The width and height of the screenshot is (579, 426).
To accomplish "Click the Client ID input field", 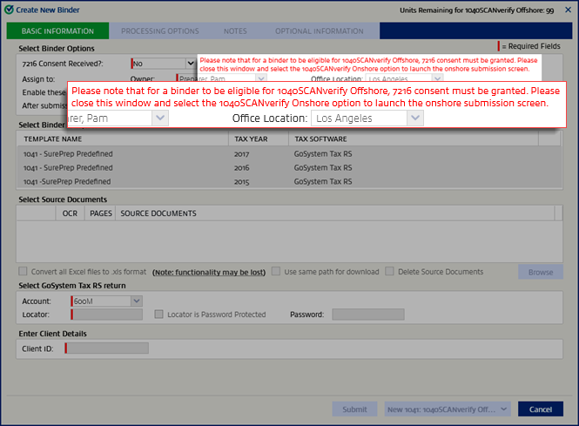I will pos(106,348).
